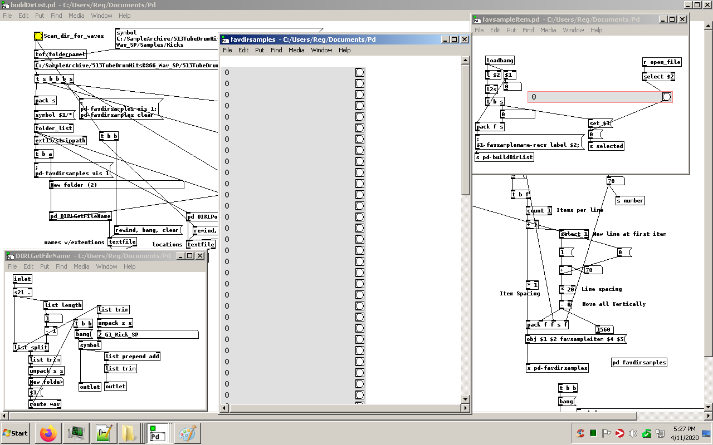Select the 's selected' object
The width and height of the screenshot is (713, 445).
[x=606, y=146]
